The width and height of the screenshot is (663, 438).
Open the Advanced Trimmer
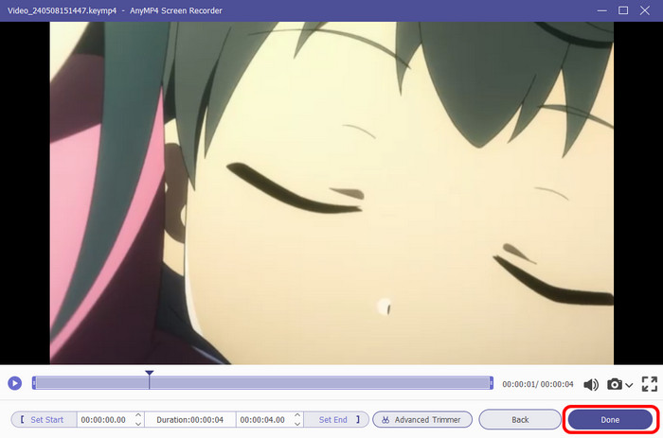(x=422, y=419)
